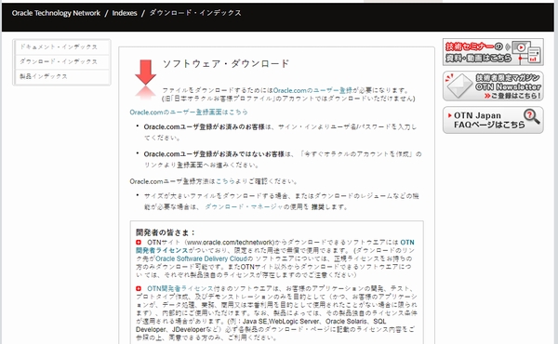Open OTN Newsletter registration banner
Viewport: 558px width, 344px height.
(x=493, y=86)
